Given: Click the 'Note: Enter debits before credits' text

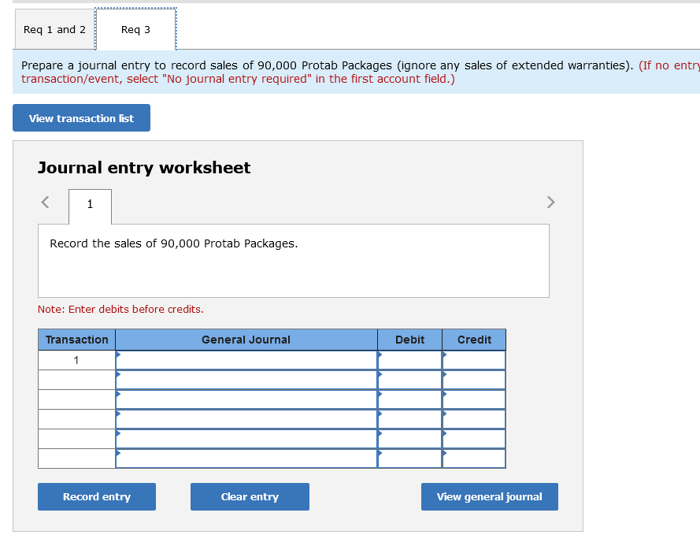Looking at the screenshot, I should tap(120, 309).
